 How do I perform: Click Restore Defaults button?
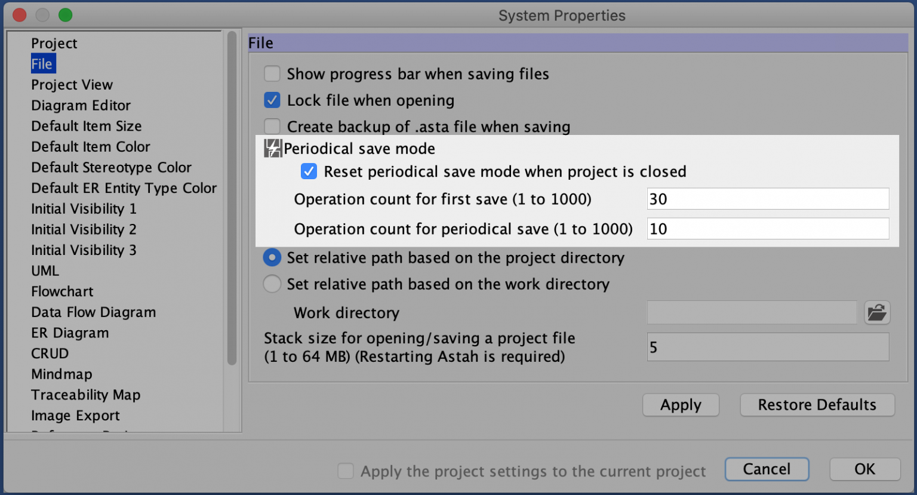coord(817,405)
